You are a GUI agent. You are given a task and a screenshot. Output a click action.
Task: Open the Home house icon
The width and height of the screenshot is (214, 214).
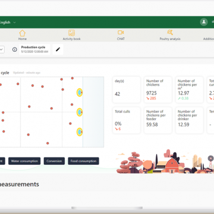[22, 33]
